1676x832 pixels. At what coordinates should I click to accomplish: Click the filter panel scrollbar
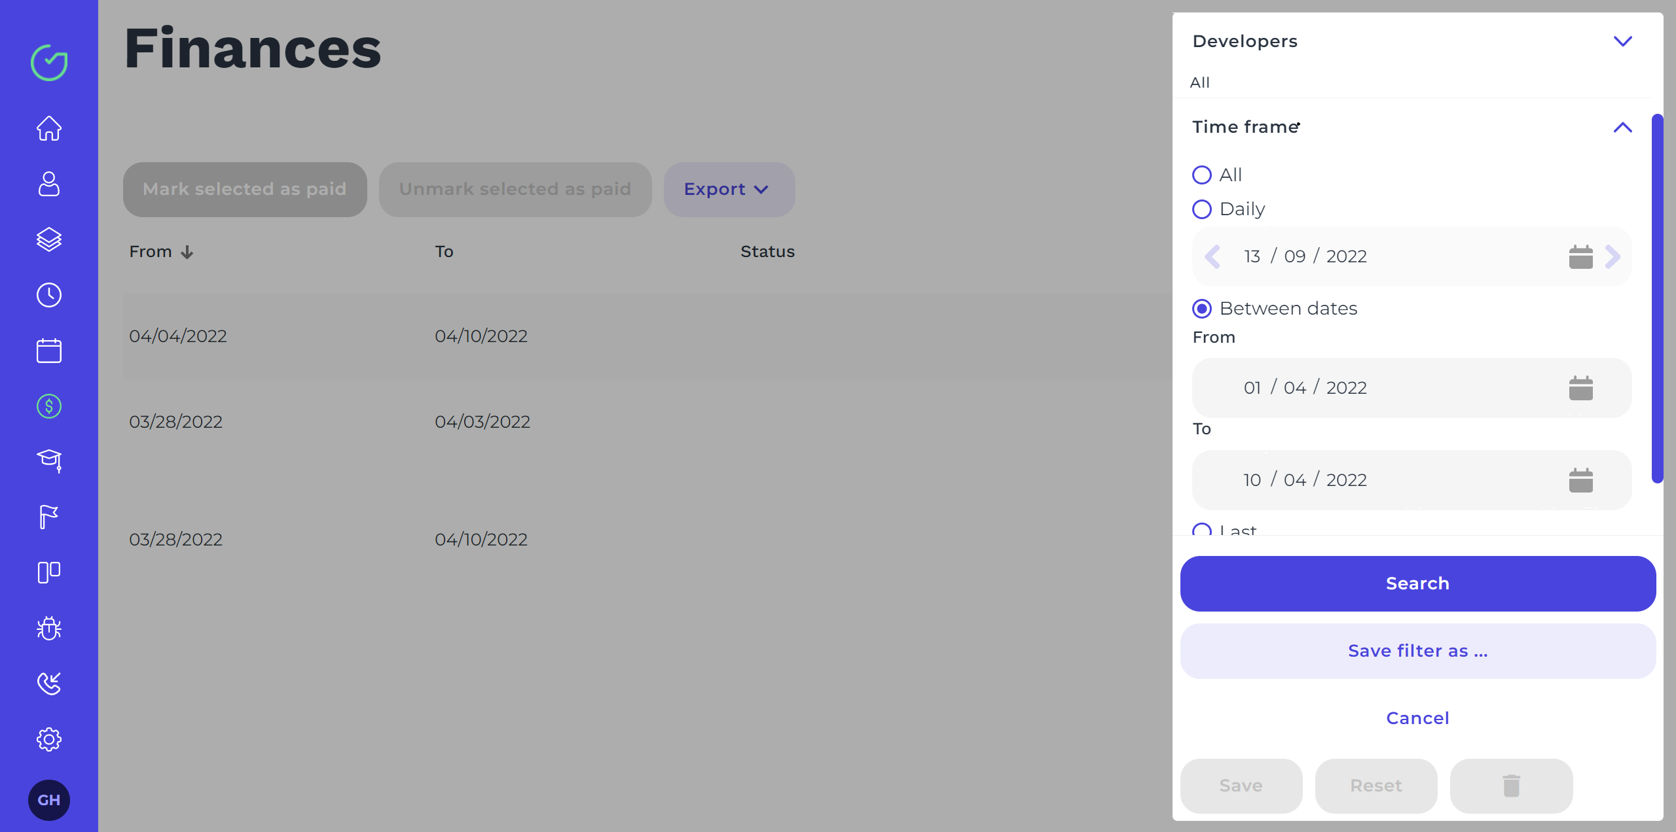pos(1657,298)
